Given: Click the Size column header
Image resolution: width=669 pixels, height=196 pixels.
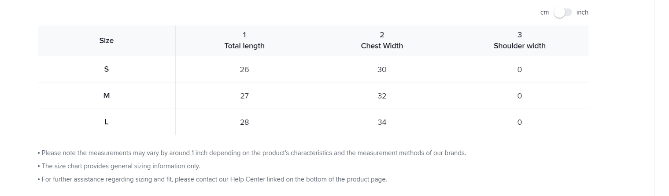Looking at the screenshot, I should click(107, 40).
